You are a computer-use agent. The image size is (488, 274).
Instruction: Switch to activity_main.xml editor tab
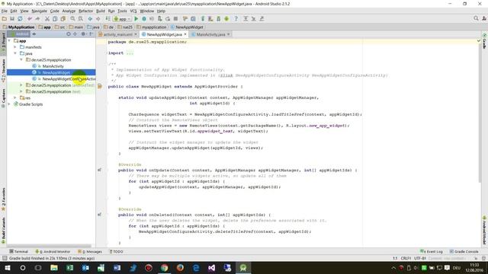117,34
